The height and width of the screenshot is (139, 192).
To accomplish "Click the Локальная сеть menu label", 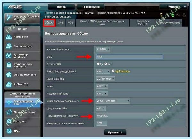I will [x=24, y=112].
